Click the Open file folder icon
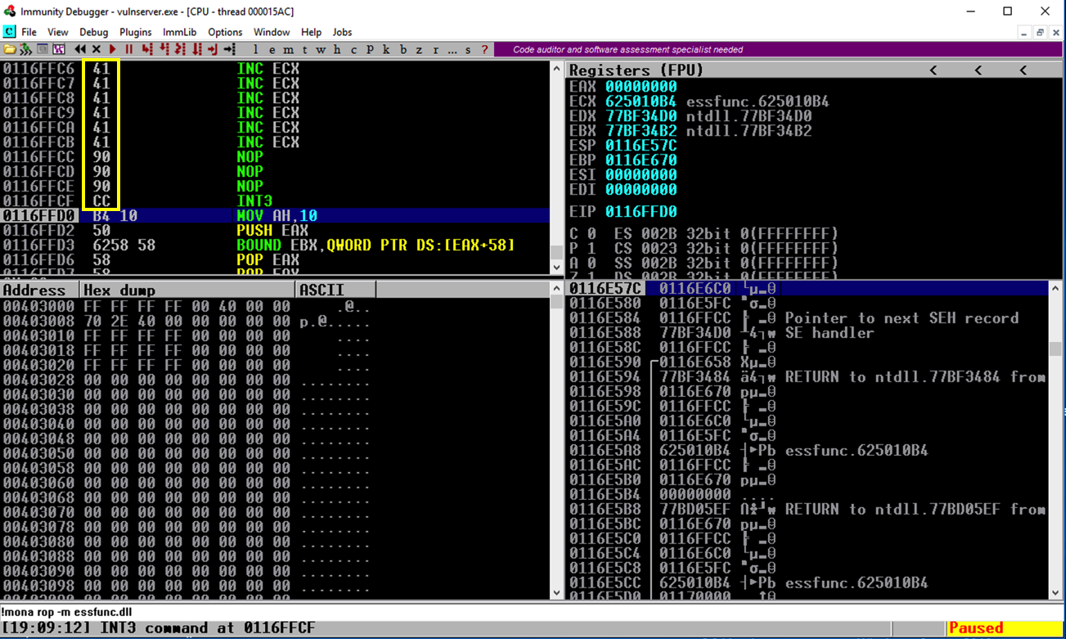This screenshot has height=639, width=1066. coord(10,50)
